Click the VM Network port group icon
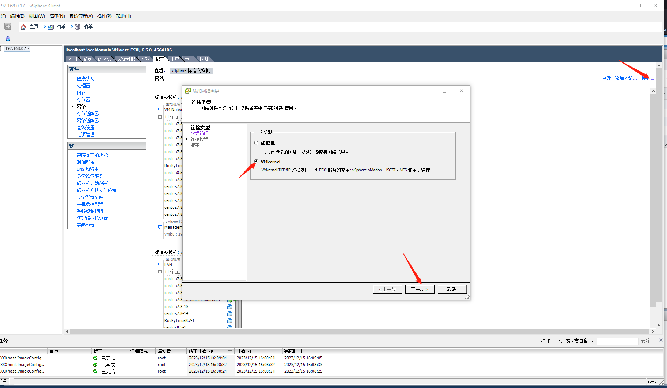Screen dimensions: 667x388 coord(160,110)
